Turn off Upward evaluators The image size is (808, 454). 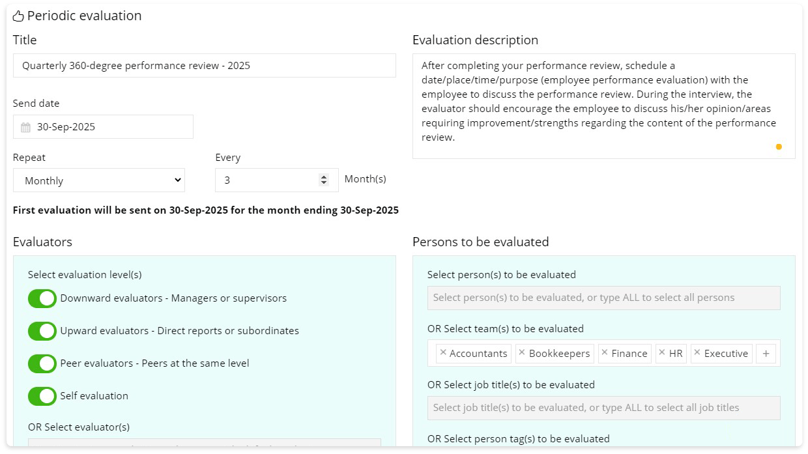coord(42,331)
